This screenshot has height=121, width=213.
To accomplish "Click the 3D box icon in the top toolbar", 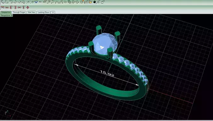I will pyautogui.click(x=82, y=2).
